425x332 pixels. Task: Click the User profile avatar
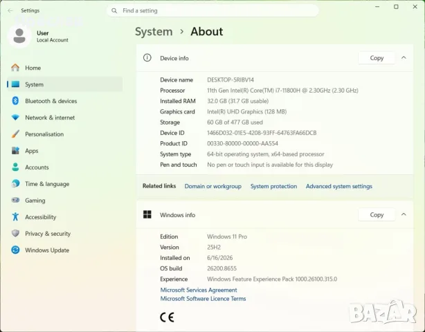pos(19,36)
